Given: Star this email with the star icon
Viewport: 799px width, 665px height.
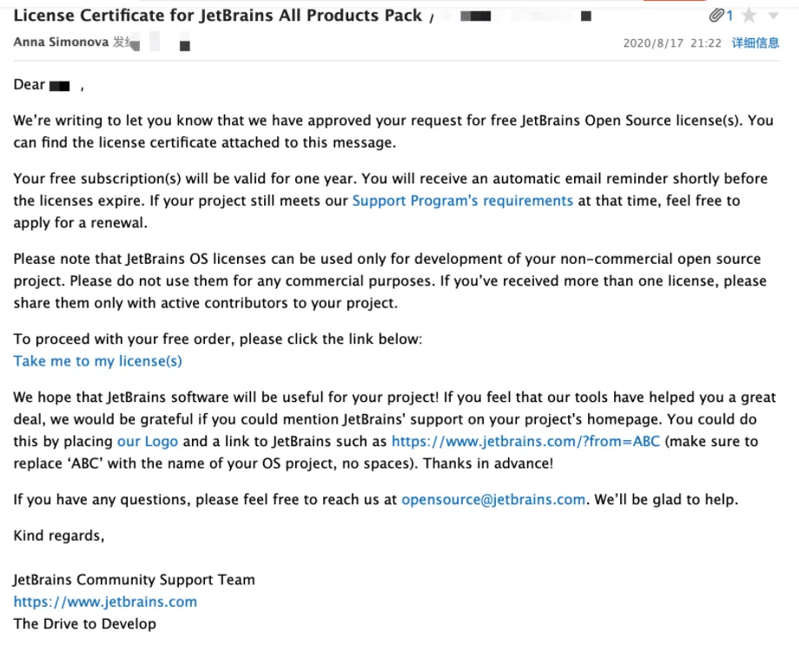Looking at the screenshot, I should [749, 16].
